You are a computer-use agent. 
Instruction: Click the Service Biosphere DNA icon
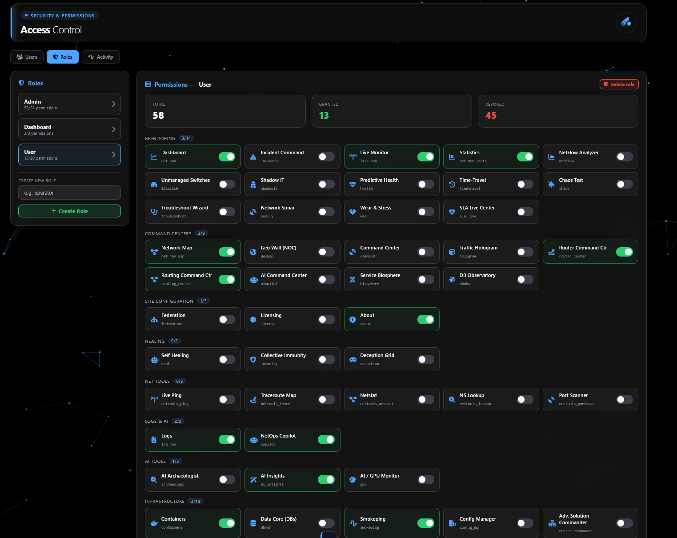[x=353, y=280]
